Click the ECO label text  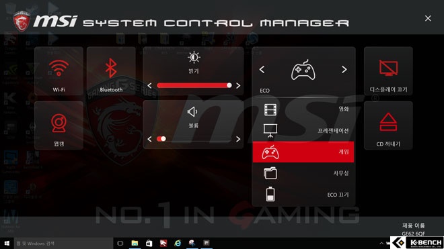[x=265, y=91]
